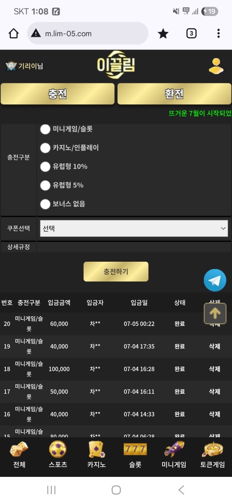Open the 슬롯 777 slot machine icon
The width and height of the screenshot is (232, 504).
135,449
